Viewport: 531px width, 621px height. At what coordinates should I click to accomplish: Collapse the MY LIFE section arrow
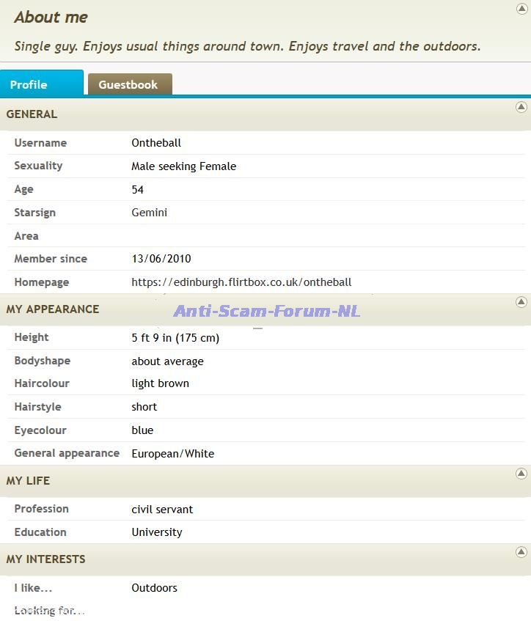(521, 474)
